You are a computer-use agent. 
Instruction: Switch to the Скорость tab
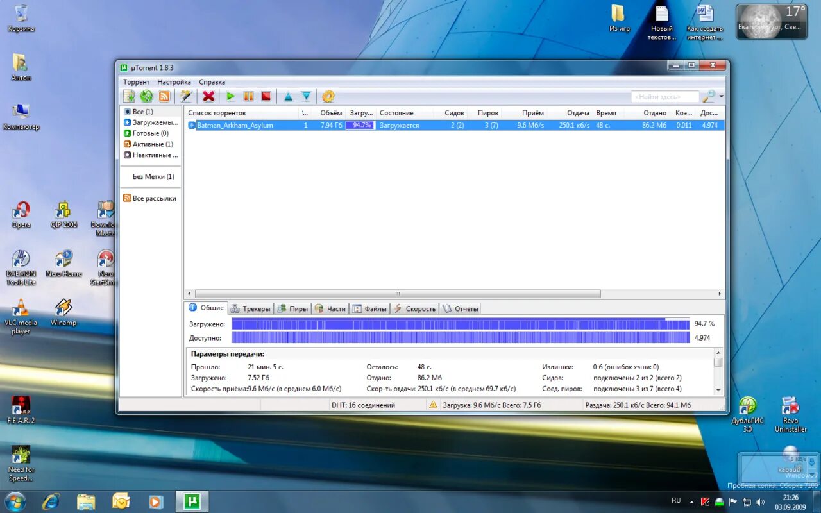coord(414,308)
